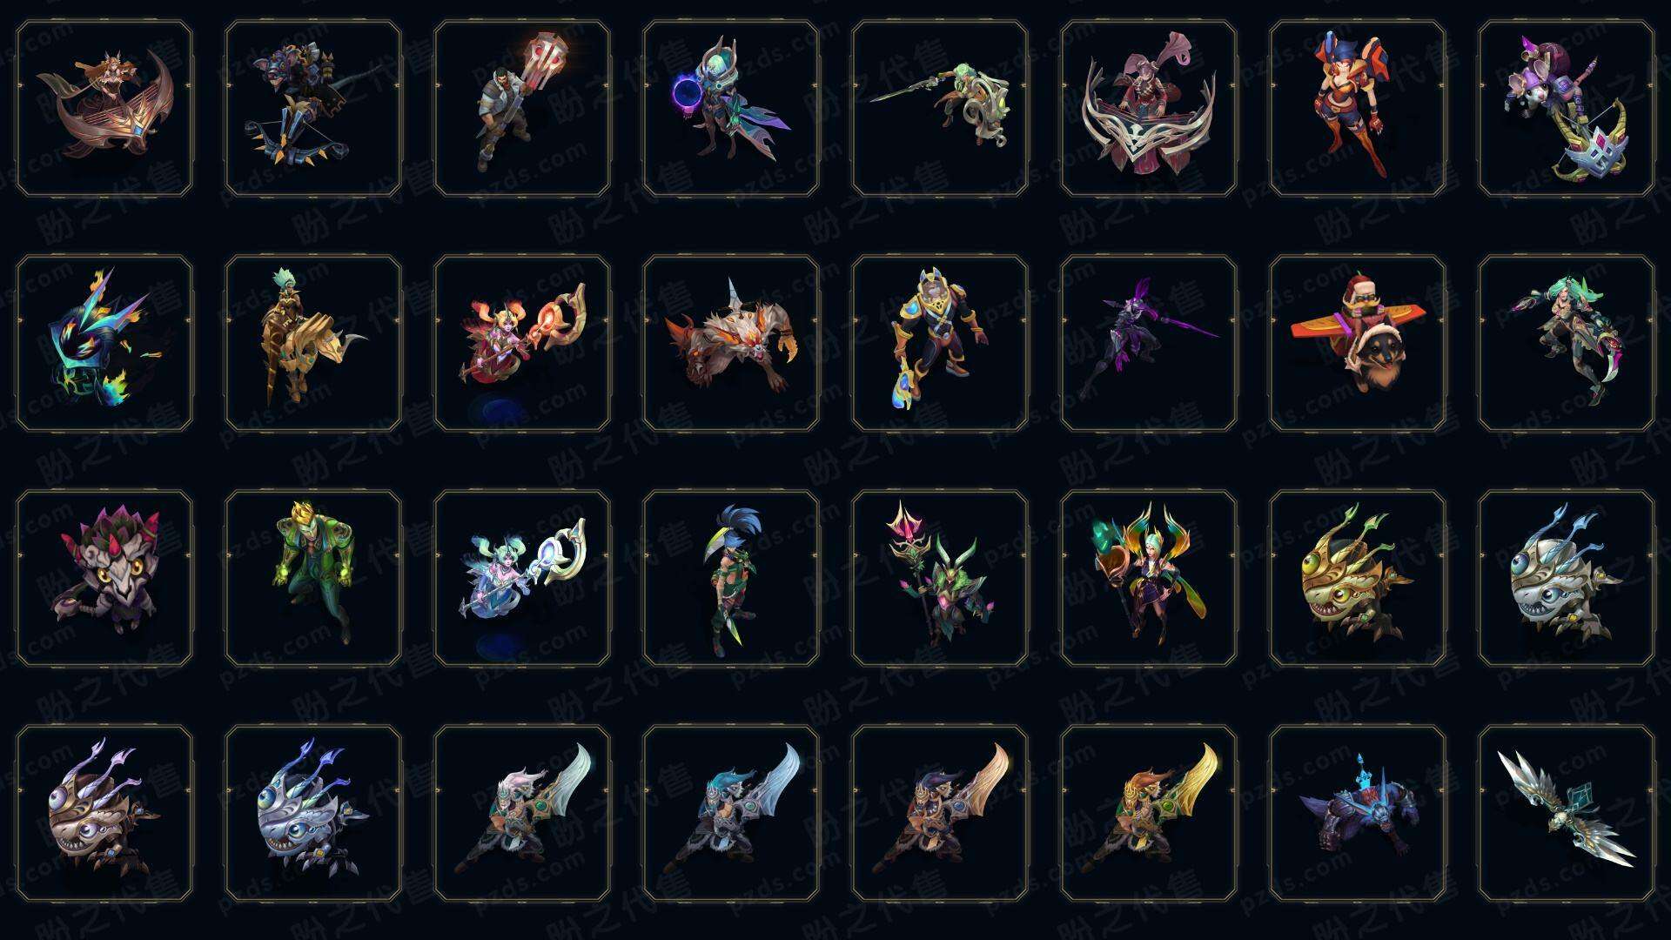Click the rat with spiked crossbow tile
1671x940 pixels.
click(x=313, y=109)
